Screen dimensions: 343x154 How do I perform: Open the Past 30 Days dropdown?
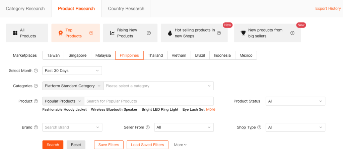tap(72, 71)
